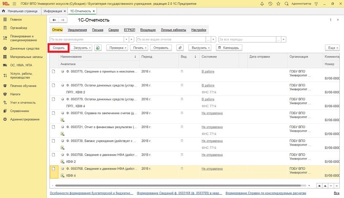Click the first В работе status link
The height and width of the screenshot is (198, 344).
[208, 71]
